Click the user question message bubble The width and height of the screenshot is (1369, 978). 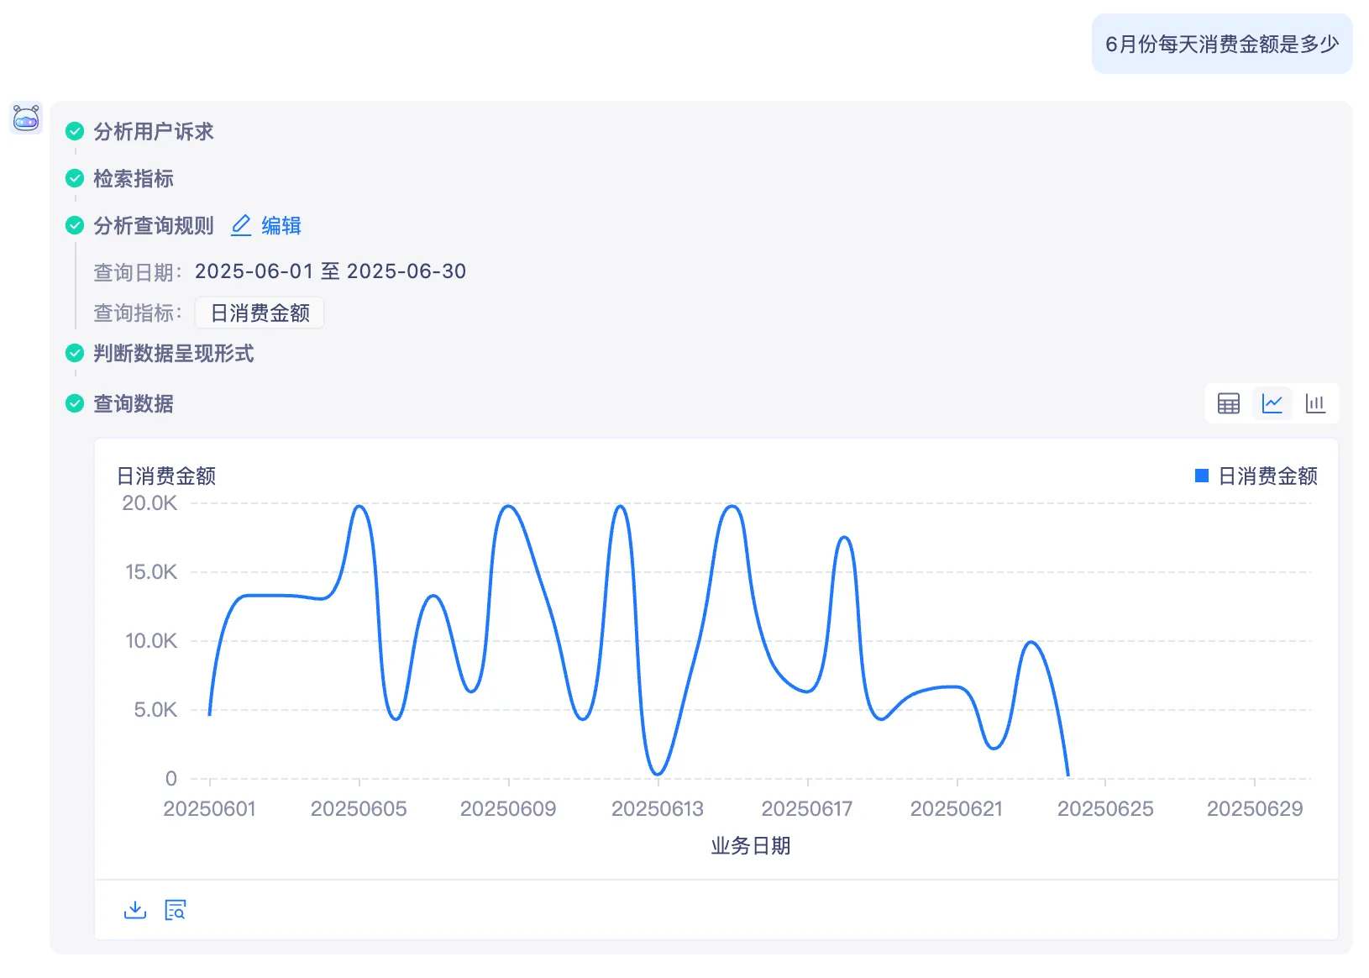click(x=1221, y=44)
